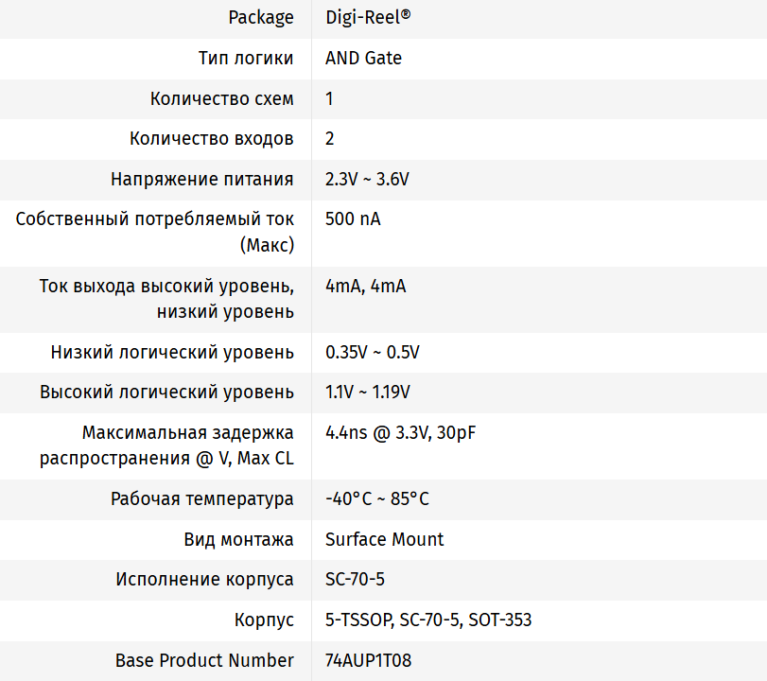Click the -40°C ~ 85°C temperature value
Image resolution: width=767 pixels, height=681 pixels.
376,499
